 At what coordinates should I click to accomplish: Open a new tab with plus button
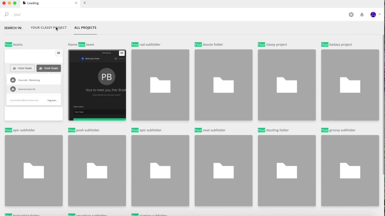tap(85, 3)
